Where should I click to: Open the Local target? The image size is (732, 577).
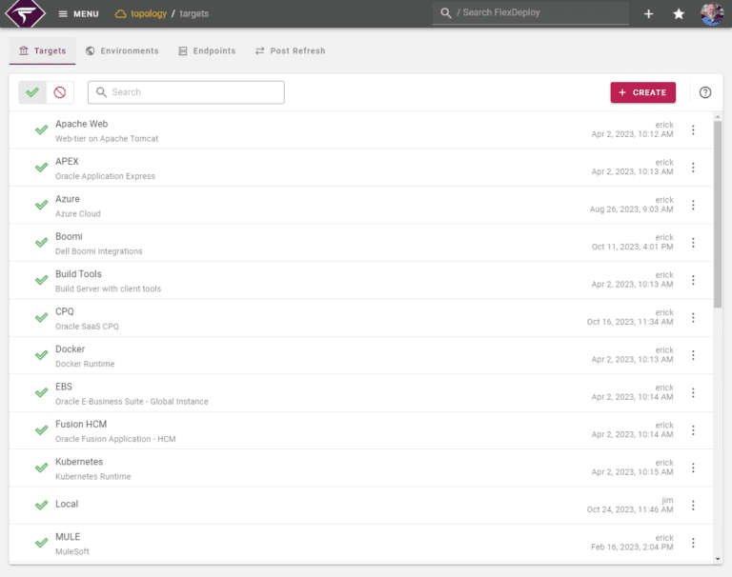click(67, 505)
